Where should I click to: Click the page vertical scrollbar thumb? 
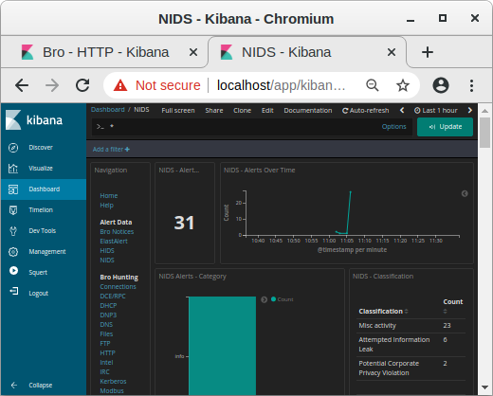484,133
